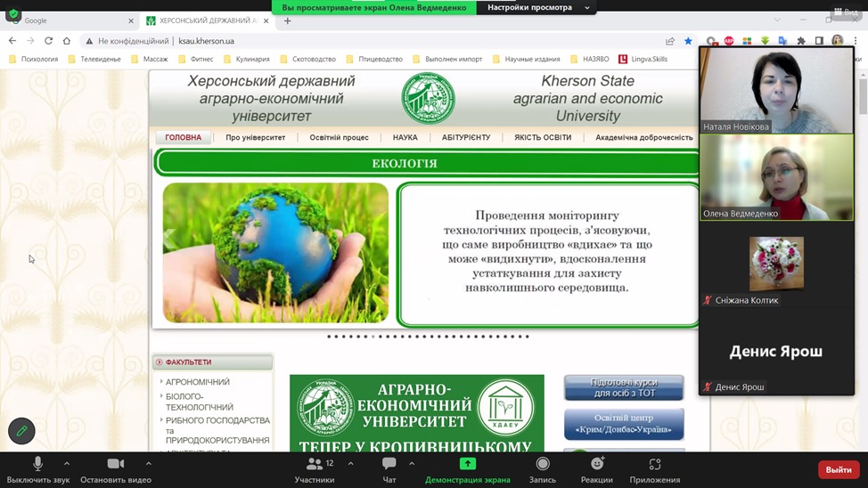Select Денис Ярош participant tile
The width and height of the screenshot is (868, 488).
pyautogui.click(x=776, y=352)
